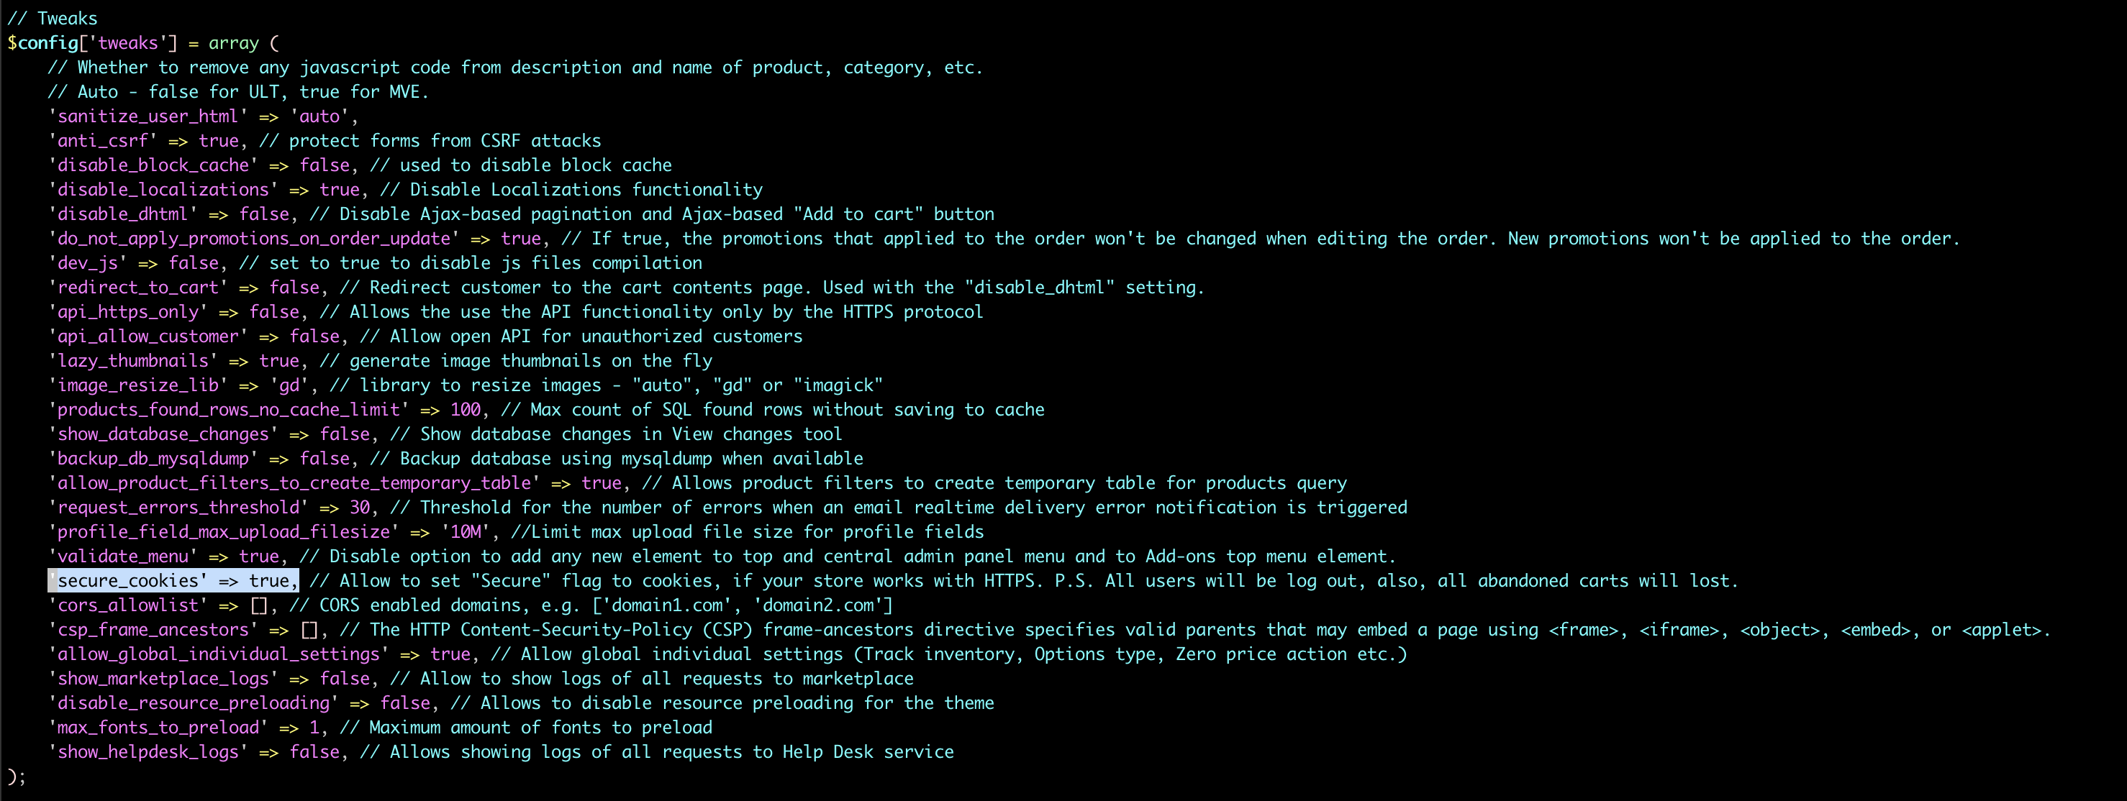This screenshot has height=801, width=2127.
Task: Click the 'api_https_only' key
Action: pos(128,312)
